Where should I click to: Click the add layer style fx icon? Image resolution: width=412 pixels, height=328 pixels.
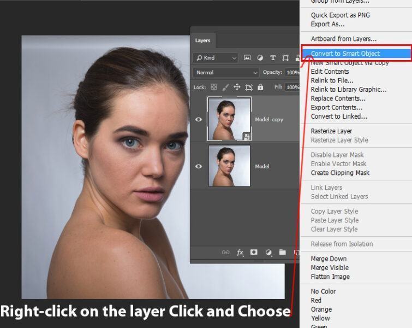(240, 253)
